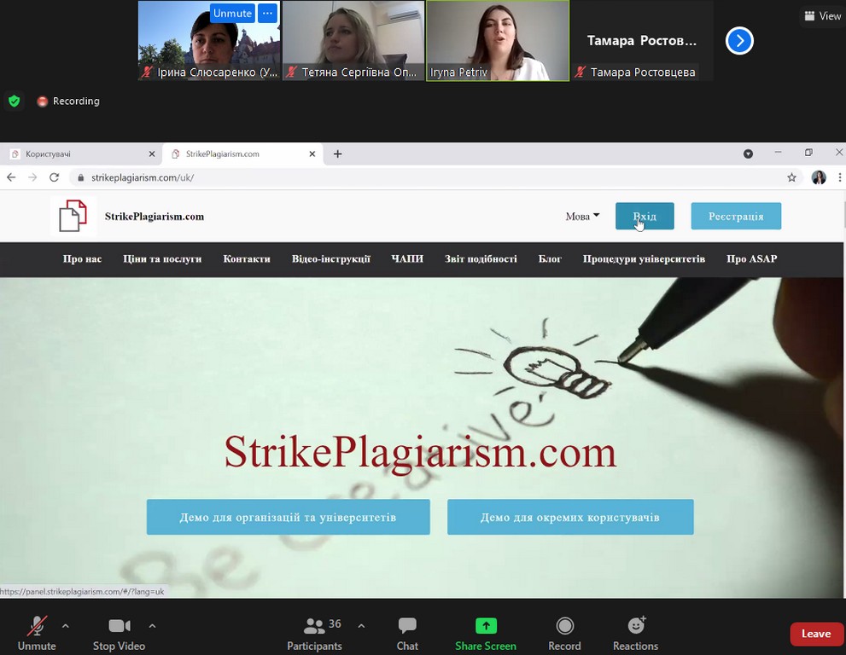Start recording with the Record icon
The height and width of the screenshot is (655, 846).
point(564,626)
